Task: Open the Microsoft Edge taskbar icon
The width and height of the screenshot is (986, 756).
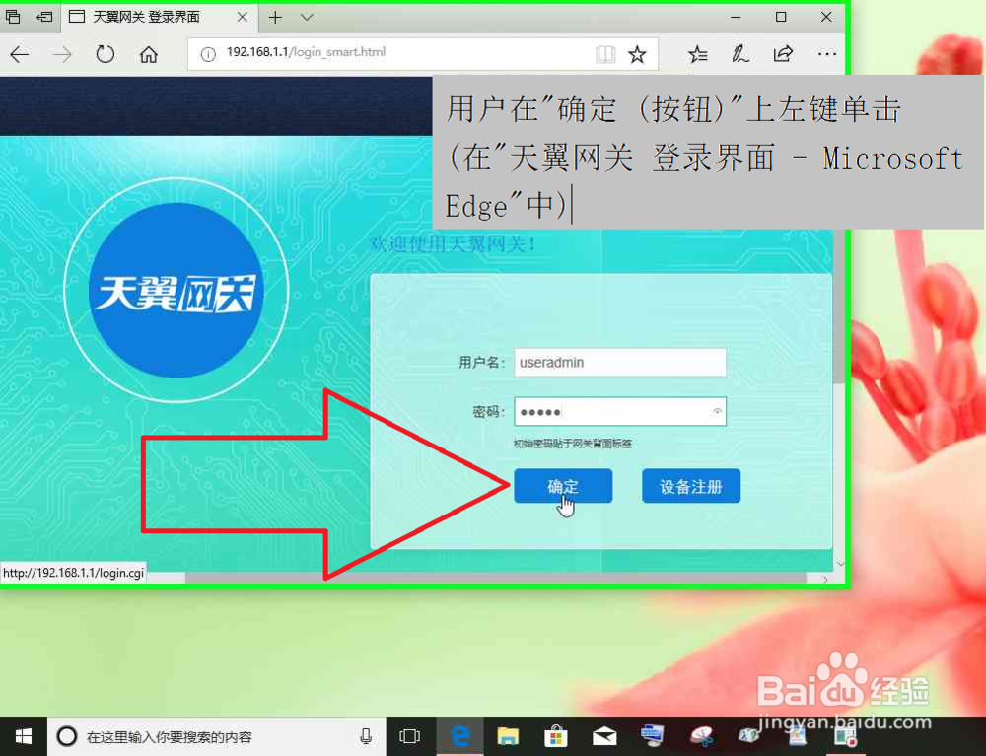Action: (x=459, y=735)
